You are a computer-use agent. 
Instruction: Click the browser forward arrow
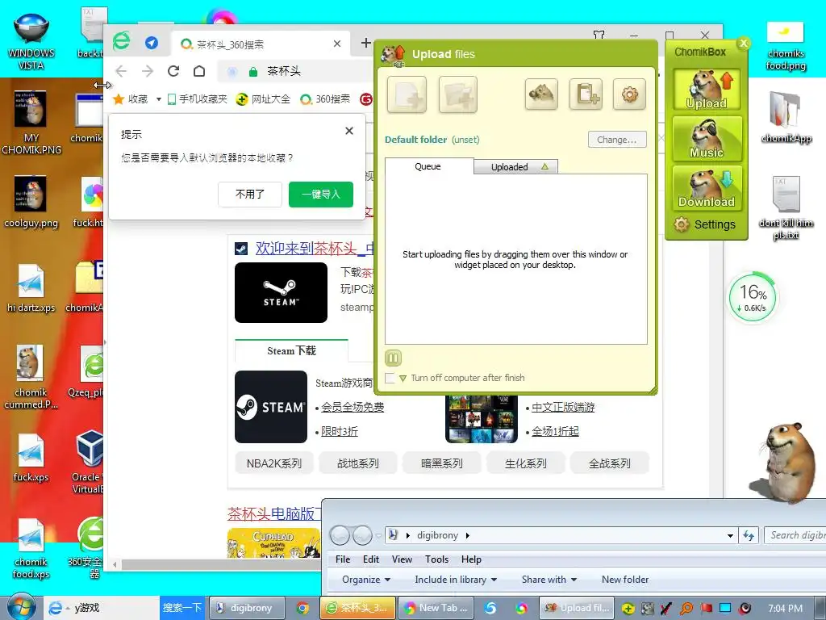tap(148, 71)
